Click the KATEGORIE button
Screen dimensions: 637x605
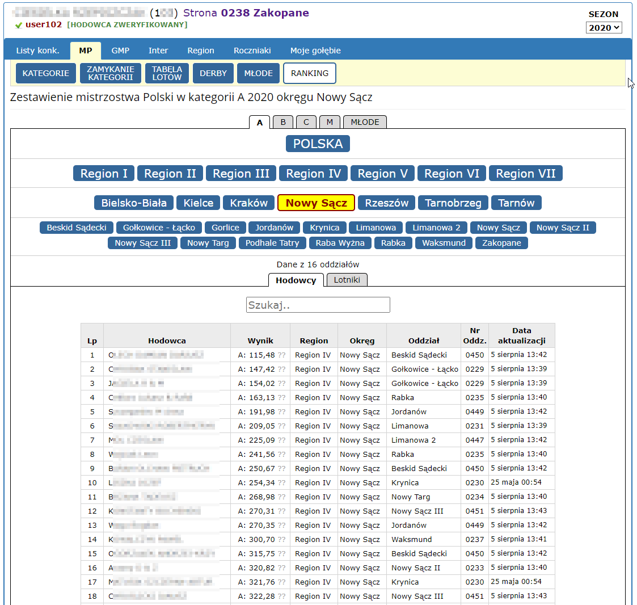pyautogui.click(x=46, y=73)
